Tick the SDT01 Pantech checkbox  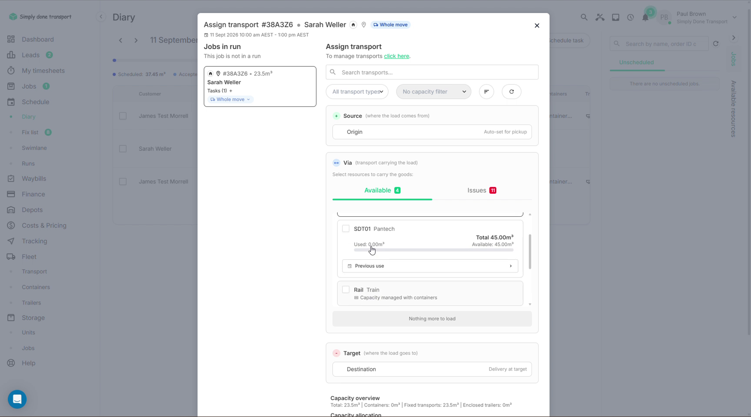point(346,228)
